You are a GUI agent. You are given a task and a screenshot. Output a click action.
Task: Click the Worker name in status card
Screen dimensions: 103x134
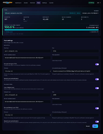90,13
